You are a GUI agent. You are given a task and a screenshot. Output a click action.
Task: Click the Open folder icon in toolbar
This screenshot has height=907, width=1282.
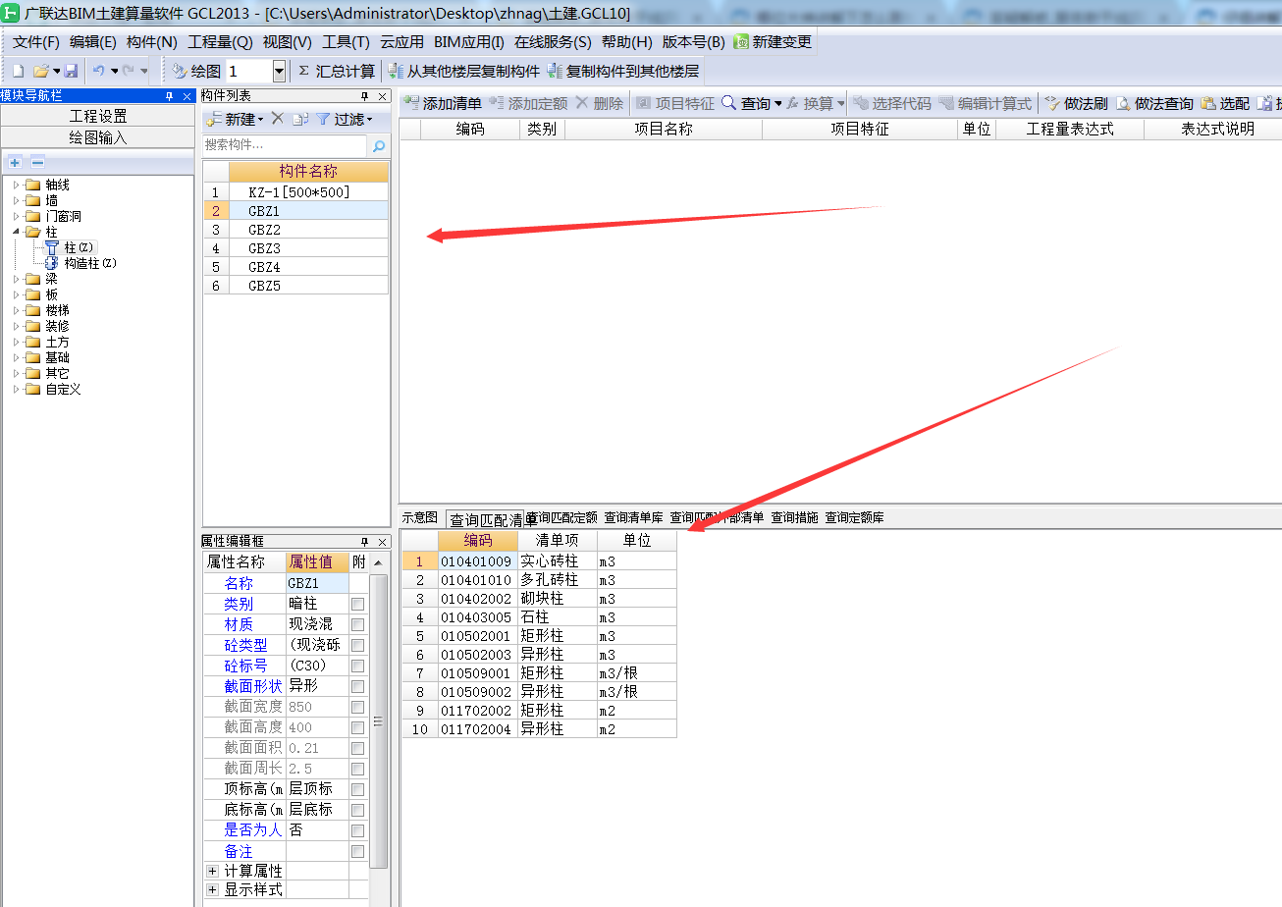[x=41, y=72]
